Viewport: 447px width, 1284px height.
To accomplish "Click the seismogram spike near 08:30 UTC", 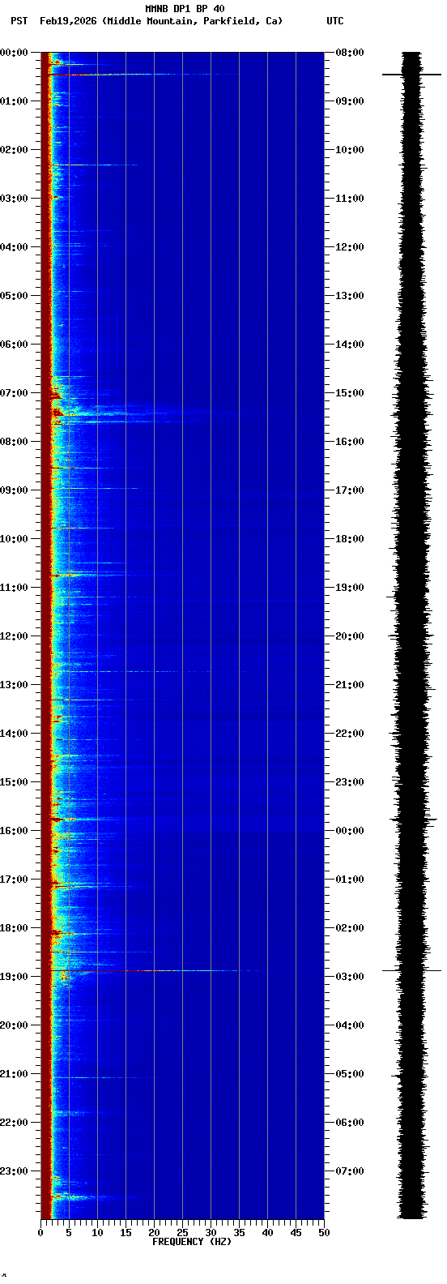I will tap(411, 75).
